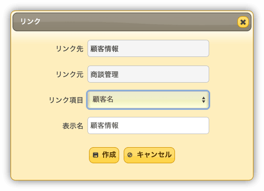The width and height of the screenshot is (264, 191).
Task: Click the リンク項目 label
Action: pyautogui.click(x=66, y=100)
